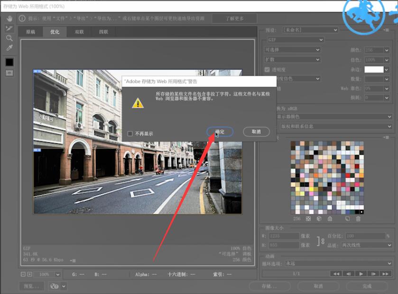Open the 扩散 dither method dropdown
Viewport: 398px width, 294px height.
point(292,59)
